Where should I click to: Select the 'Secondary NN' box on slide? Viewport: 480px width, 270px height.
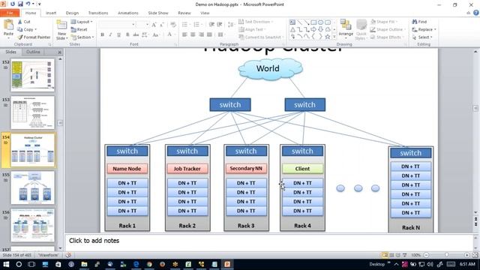point(246,169)
